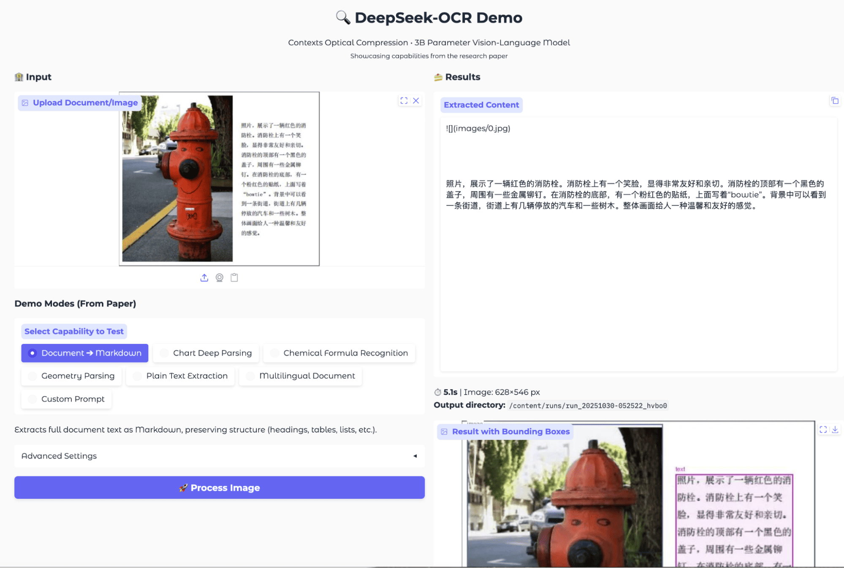This screenshot has height=568, width=844.
Task: Click the Advanced Settings arrow indicator
Action: (415, 456)
